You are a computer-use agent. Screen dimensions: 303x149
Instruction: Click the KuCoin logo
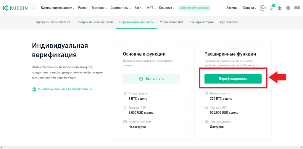pyautogui.click(x=15, y=8)
